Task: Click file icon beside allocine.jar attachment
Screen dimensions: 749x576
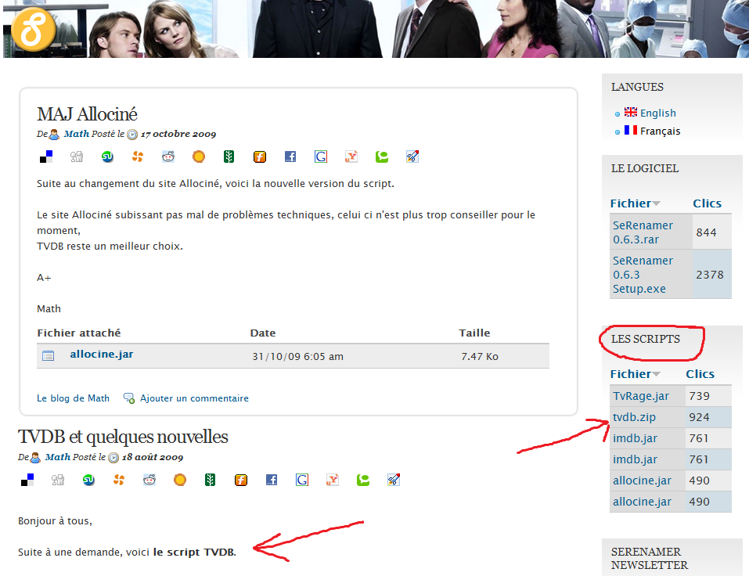Action: (x=49, y=356)
